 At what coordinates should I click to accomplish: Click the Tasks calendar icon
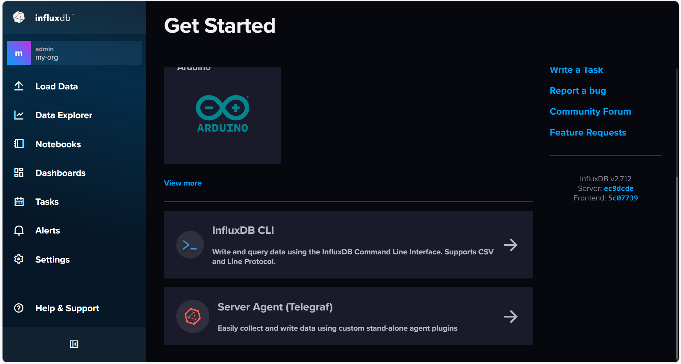pos(18,201)
